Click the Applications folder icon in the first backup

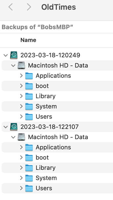click(29, 76)
